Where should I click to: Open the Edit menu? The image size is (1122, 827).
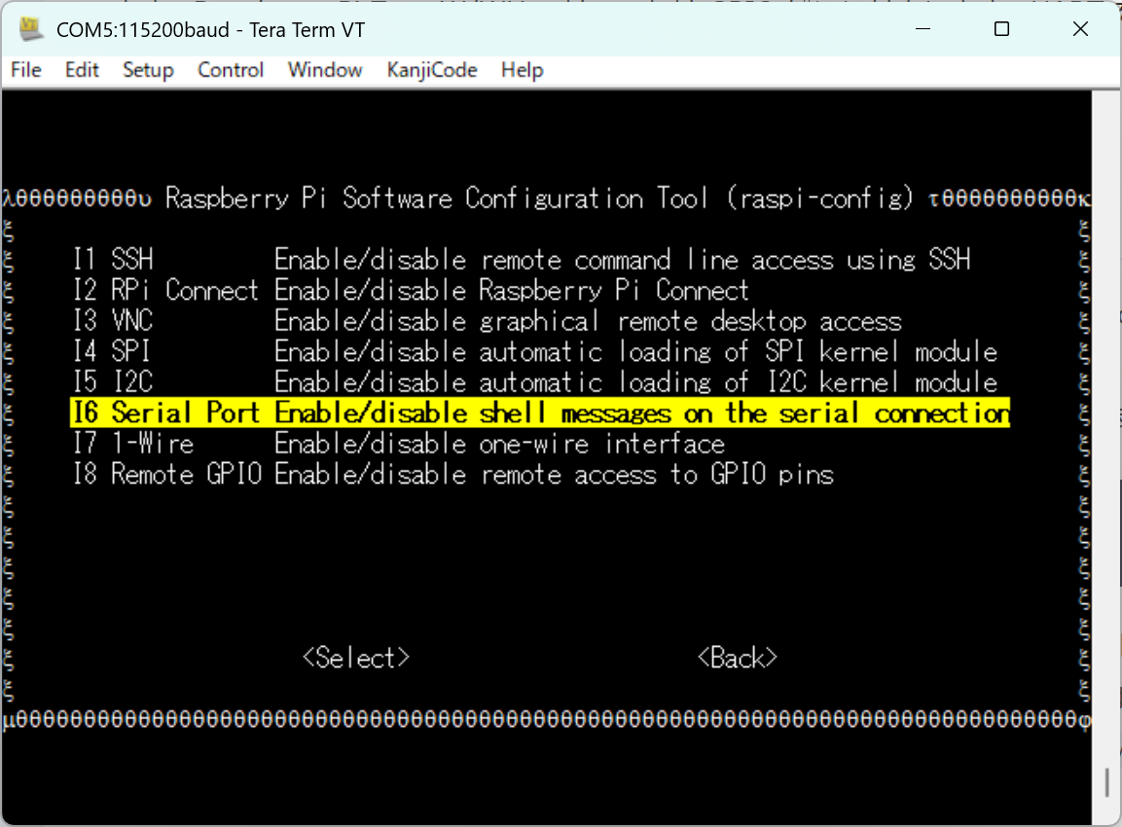(82, 70)
